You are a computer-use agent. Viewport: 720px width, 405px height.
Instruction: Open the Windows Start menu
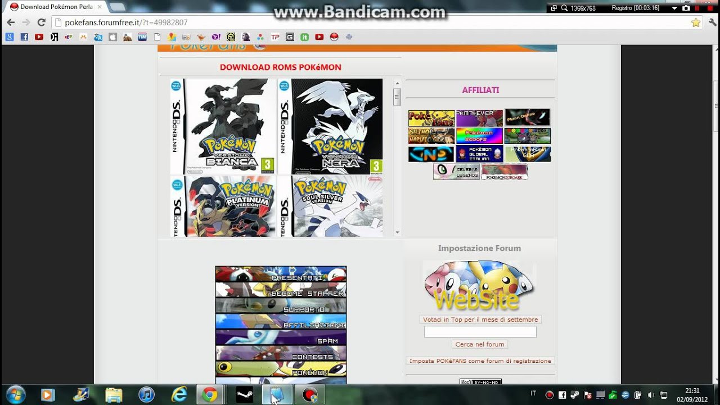(15, 395)
